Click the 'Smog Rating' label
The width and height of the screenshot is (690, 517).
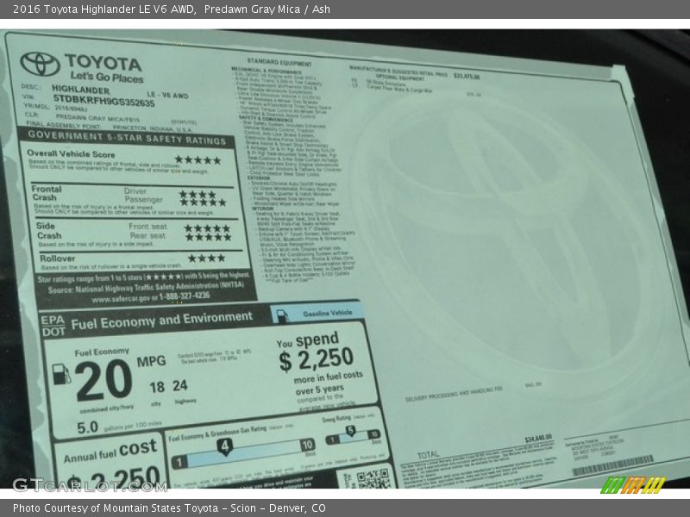336,419
